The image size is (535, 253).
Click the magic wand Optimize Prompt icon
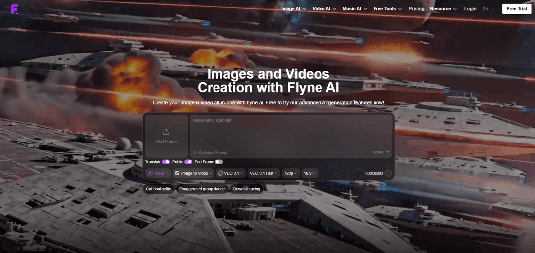coord(195,152)
